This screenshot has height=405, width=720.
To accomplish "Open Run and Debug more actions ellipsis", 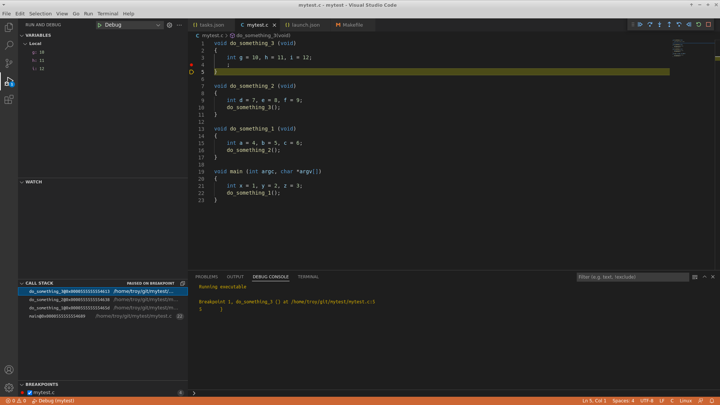I will (x=179, y=25).
